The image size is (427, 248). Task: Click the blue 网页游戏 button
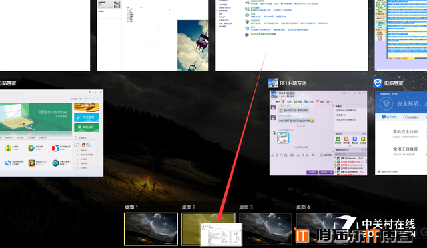tap(87, 117)
